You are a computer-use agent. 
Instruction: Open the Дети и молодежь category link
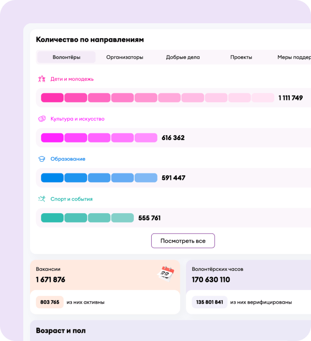pos(72,79)
